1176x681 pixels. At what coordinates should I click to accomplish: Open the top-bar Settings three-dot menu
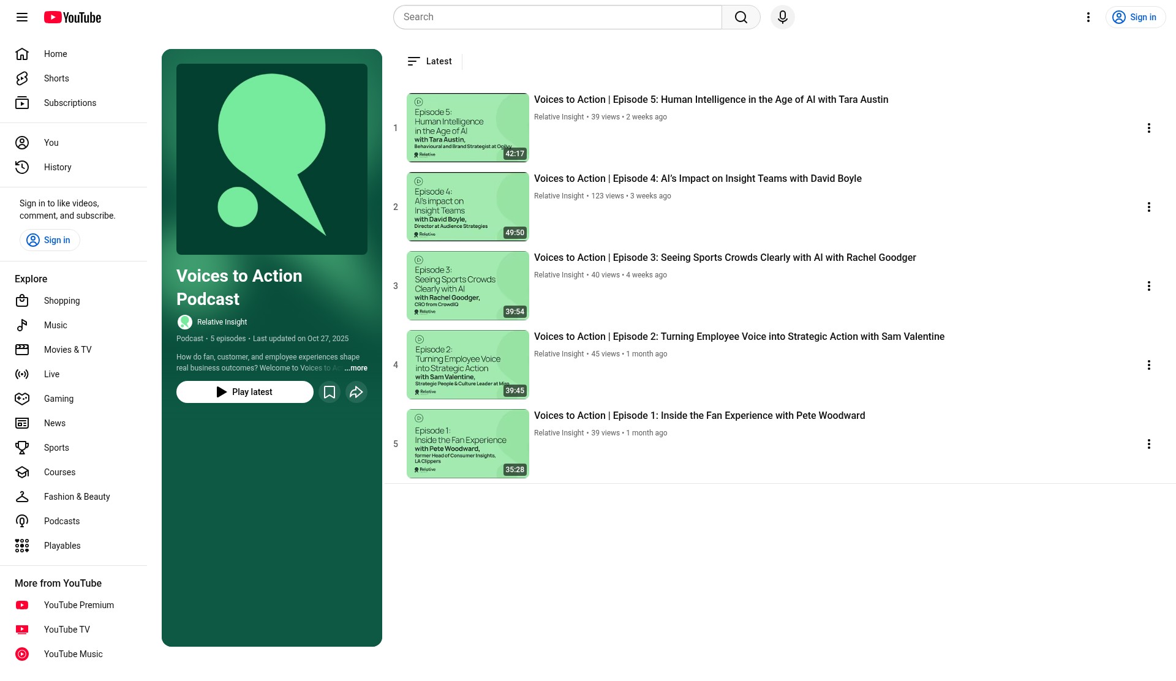(1088, 17)
